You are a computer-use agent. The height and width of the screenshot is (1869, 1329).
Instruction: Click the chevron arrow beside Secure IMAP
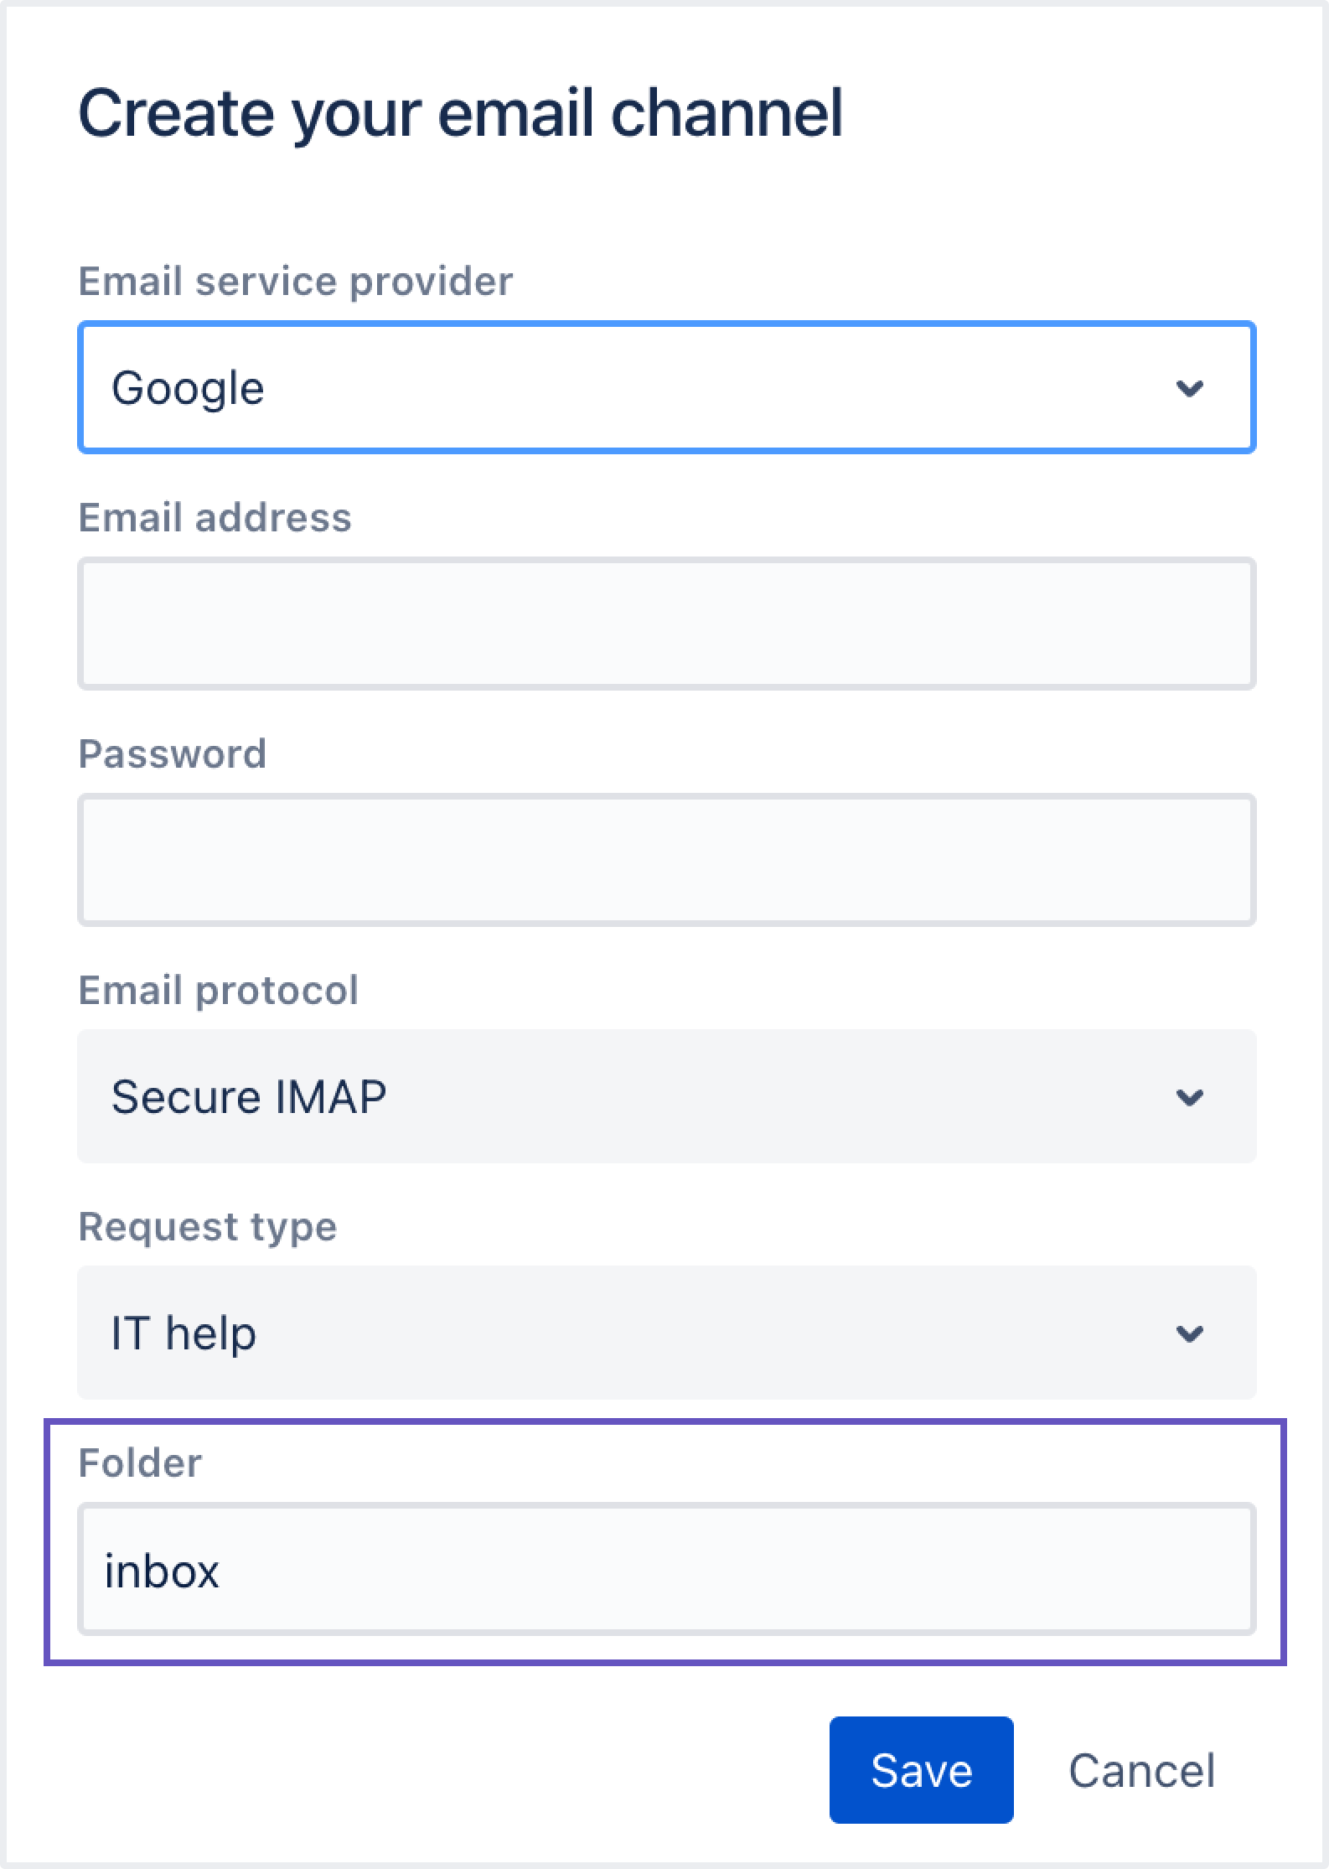point(1189,1097)
